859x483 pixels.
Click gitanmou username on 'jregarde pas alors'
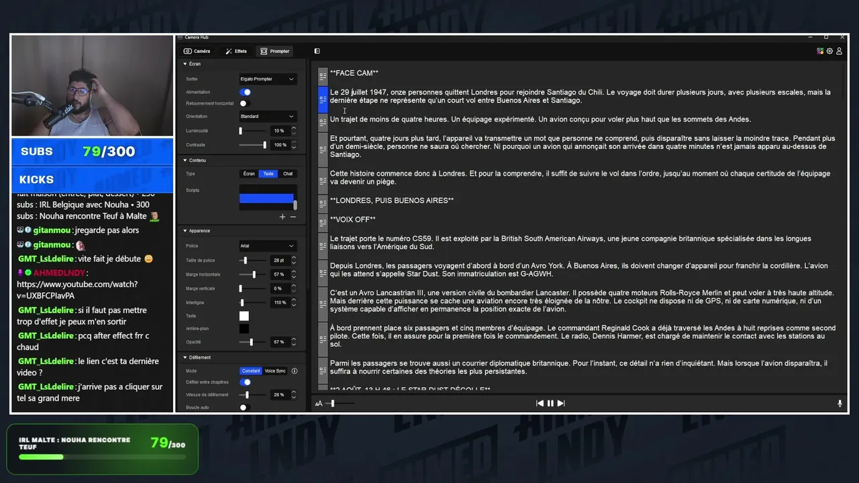point(53,230)
